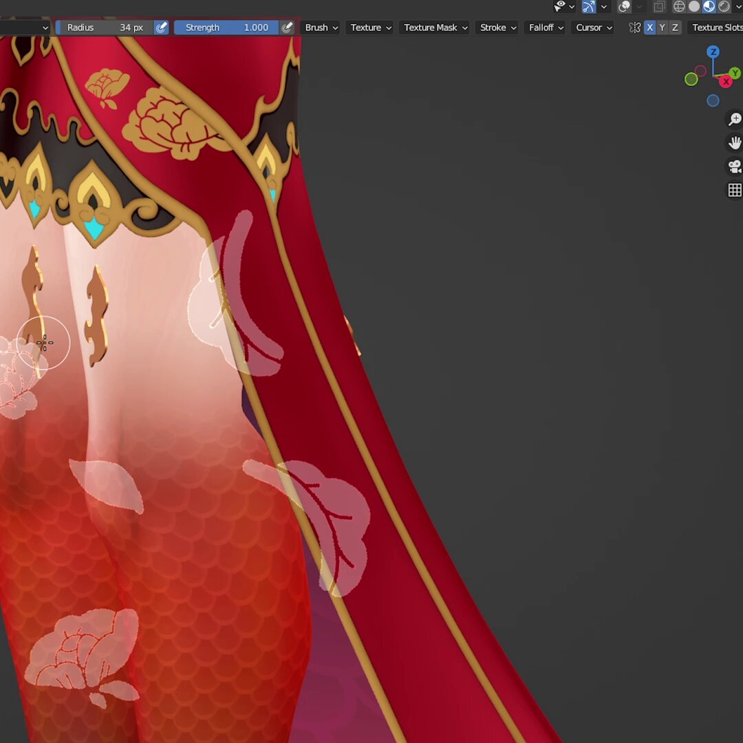743x743 pixels.
Task: Toggle Z axis mirror symmetry
Action: pyautogui.click(x=675, y=28)
